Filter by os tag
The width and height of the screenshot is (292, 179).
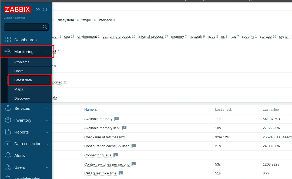click(x=223, y=37)
